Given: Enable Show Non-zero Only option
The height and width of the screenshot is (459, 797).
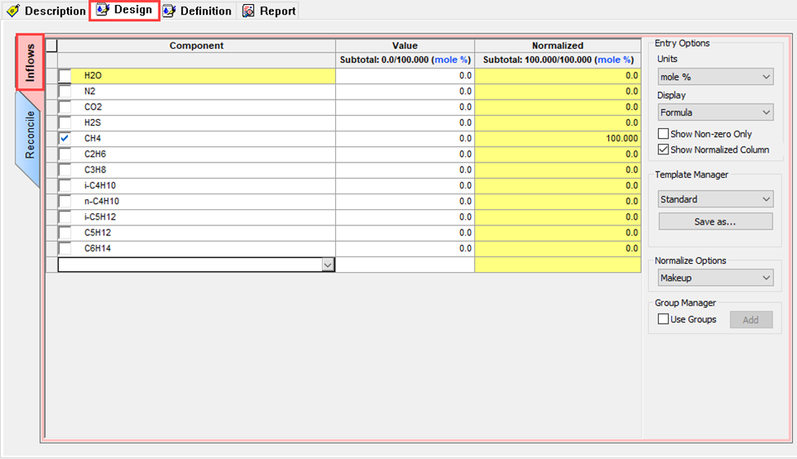Looking at the screenshot, I should pyautogui.click(x=664, y=134).
